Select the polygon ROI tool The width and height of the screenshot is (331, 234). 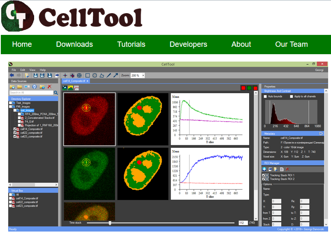coord(102,75)
